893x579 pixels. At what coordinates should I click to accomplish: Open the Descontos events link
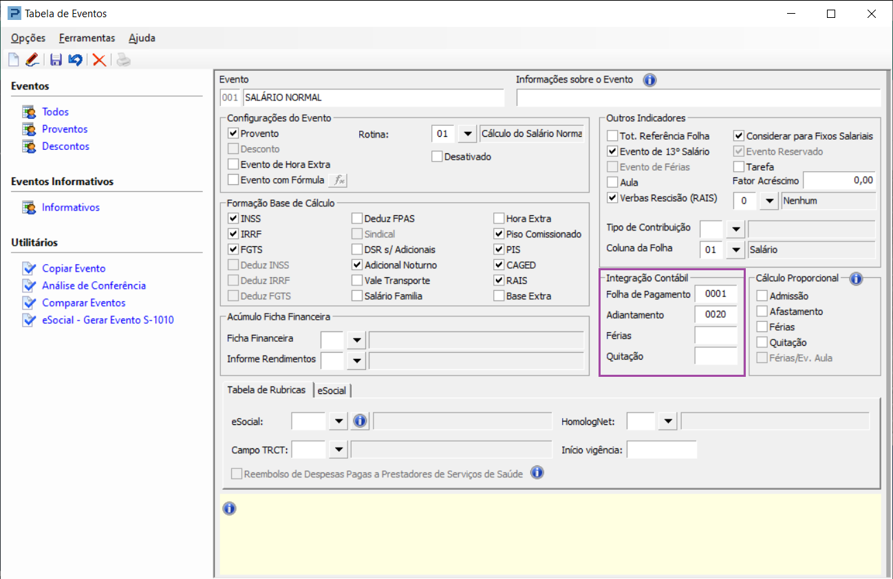coord(65,146)
